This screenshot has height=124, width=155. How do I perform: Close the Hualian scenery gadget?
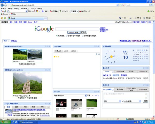(49, 47)
